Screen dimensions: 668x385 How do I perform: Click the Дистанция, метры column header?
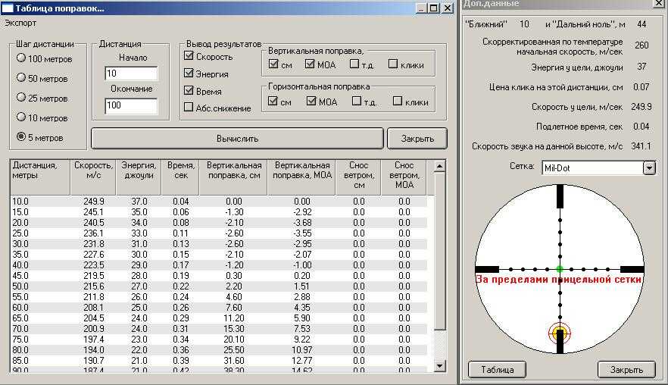pyautogui.click(x=40, y=177)
